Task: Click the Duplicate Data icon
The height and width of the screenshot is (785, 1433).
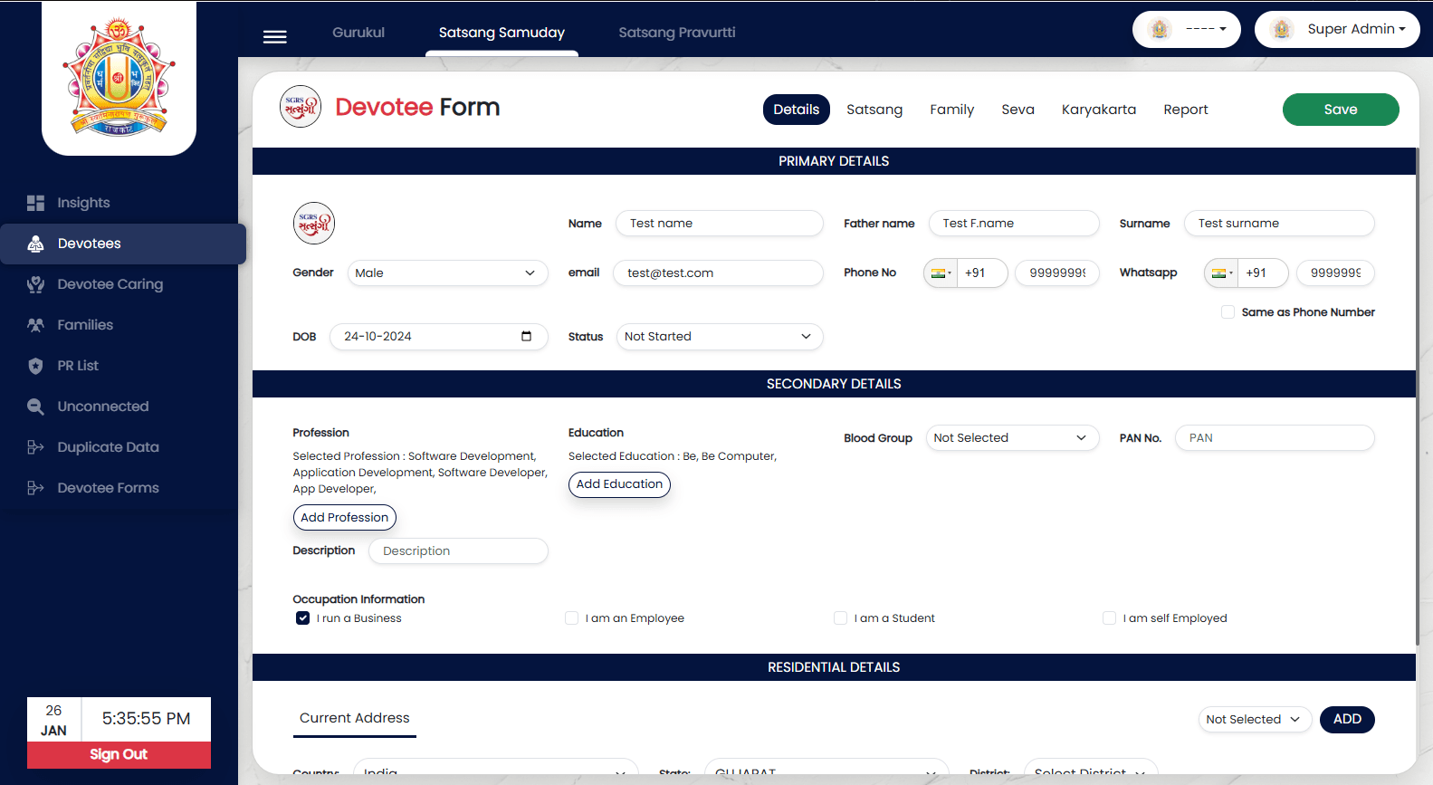Action: point(35,447)
